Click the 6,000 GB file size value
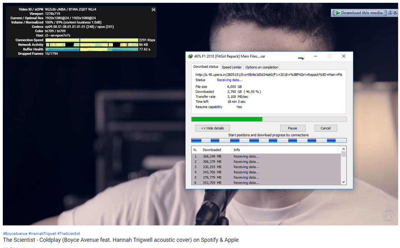 pyautogui.click(x=234, y=87)
